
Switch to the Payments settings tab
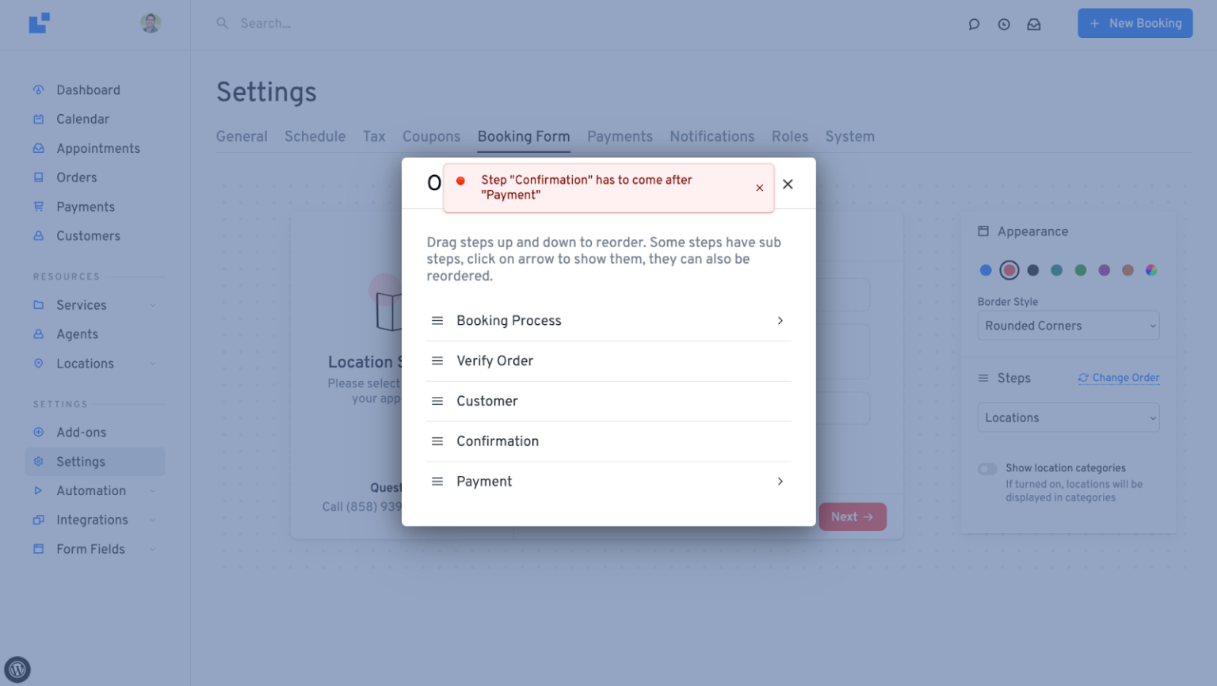[620, 136]
